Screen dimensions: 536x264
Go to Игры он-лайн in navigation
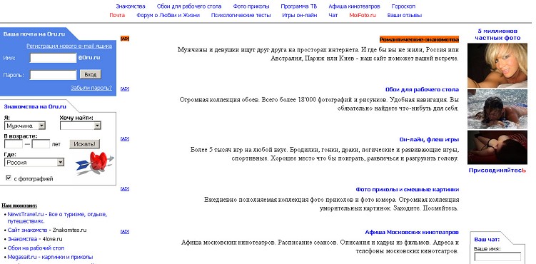[x=300, y=15]
